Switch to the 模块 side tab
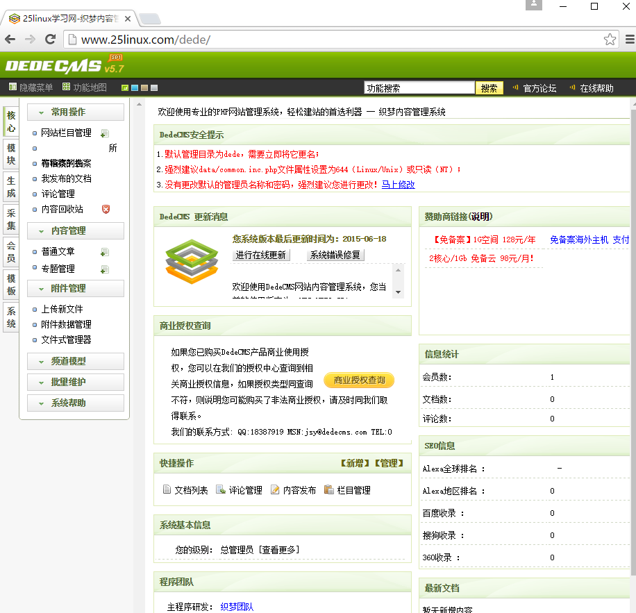636x613 pixels. click(x=11, y=154)
